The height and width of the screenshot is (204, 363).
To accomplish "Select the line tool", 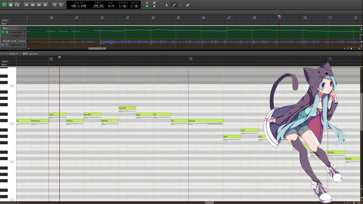I will coord(181,5).
